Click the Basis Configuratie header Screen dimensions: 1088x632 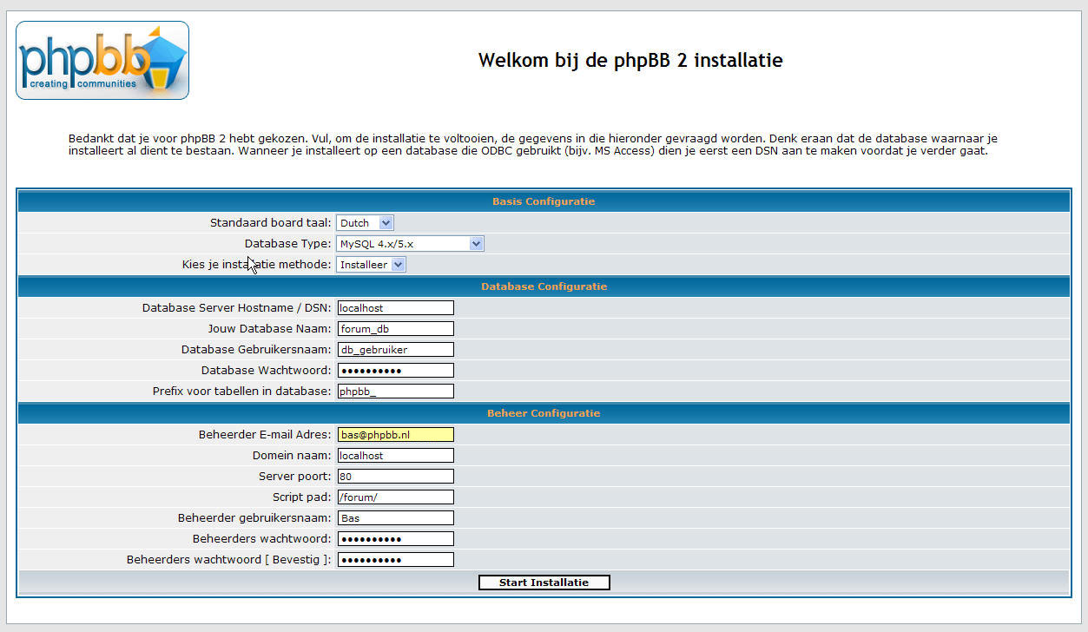[544, 201]
